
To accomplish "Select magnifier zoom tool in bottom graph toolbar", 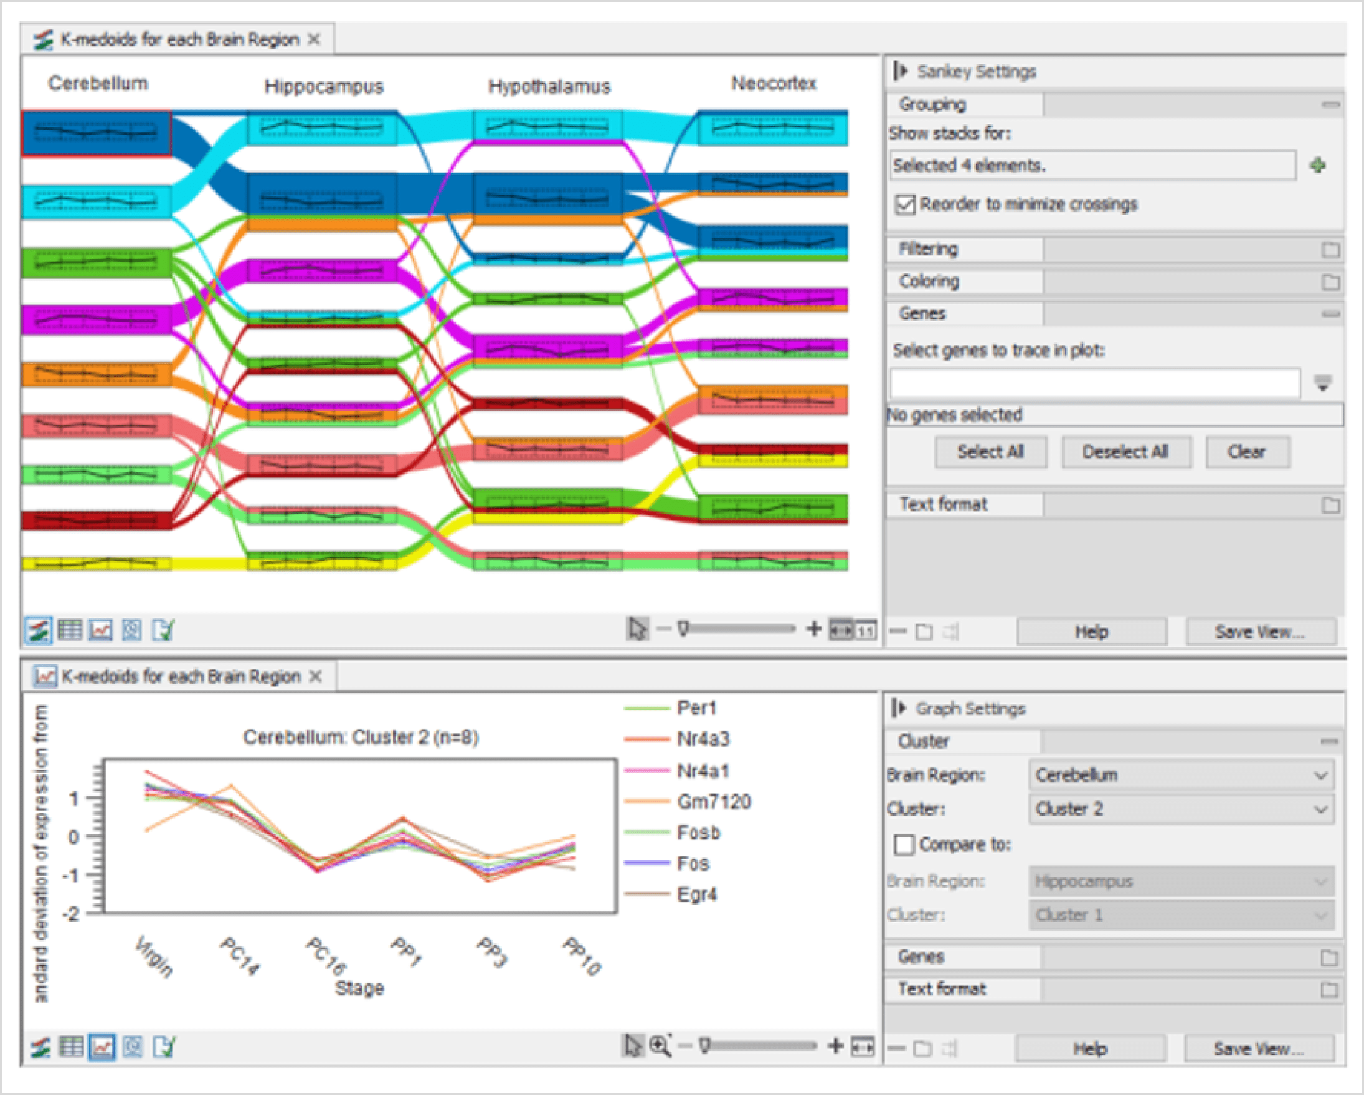I will [660, 1046].
